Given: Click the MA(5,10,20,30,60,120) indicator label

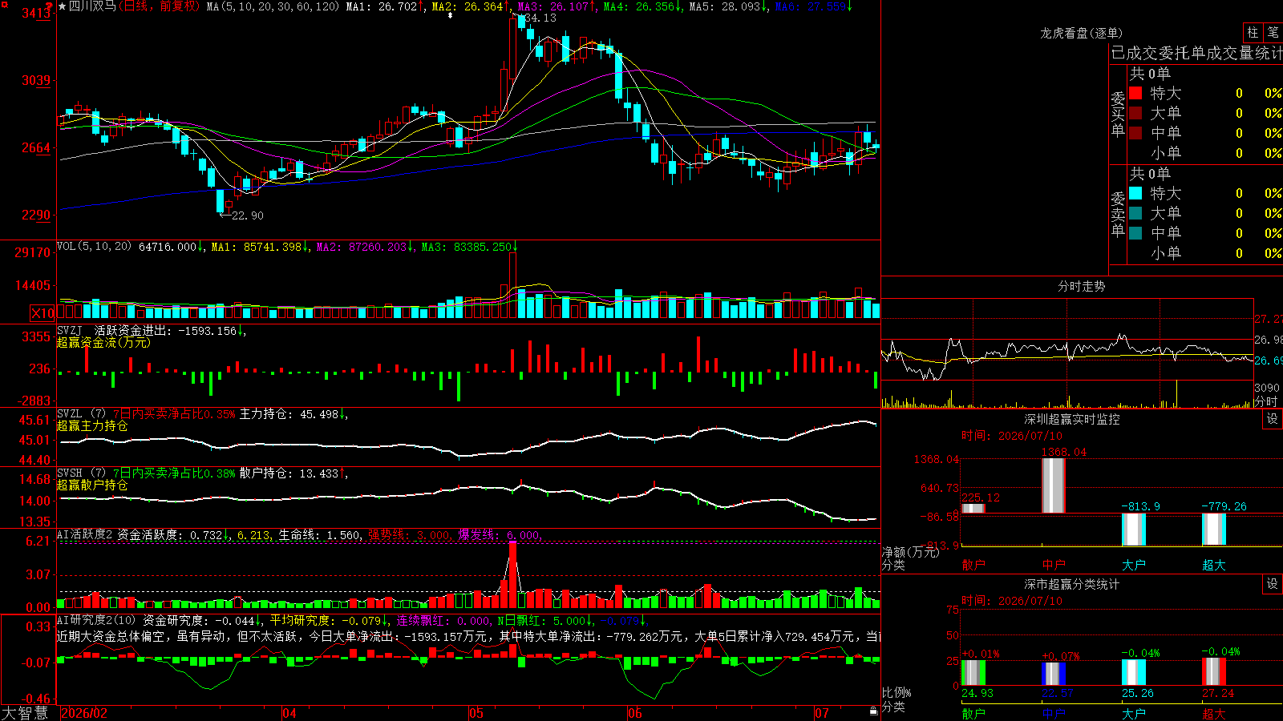Looking at the screenshot, I should pos(273,6).
